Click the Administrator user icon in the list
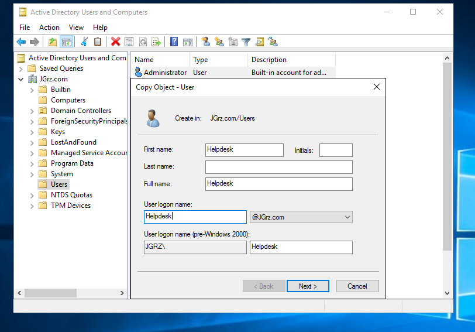This screenshot has width=475, height=332. [138, 72]
